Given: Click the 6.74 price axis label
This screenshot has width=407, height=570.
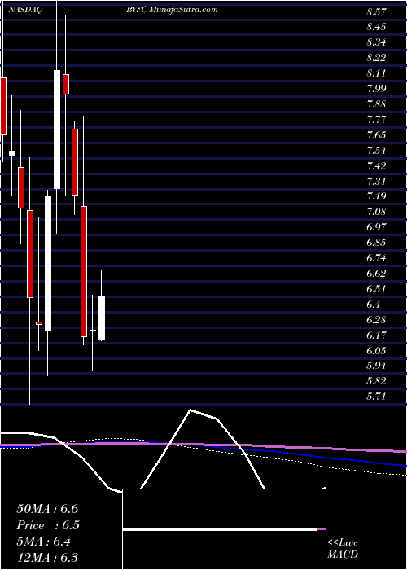Looking at the screenshot, I should 376,258.
